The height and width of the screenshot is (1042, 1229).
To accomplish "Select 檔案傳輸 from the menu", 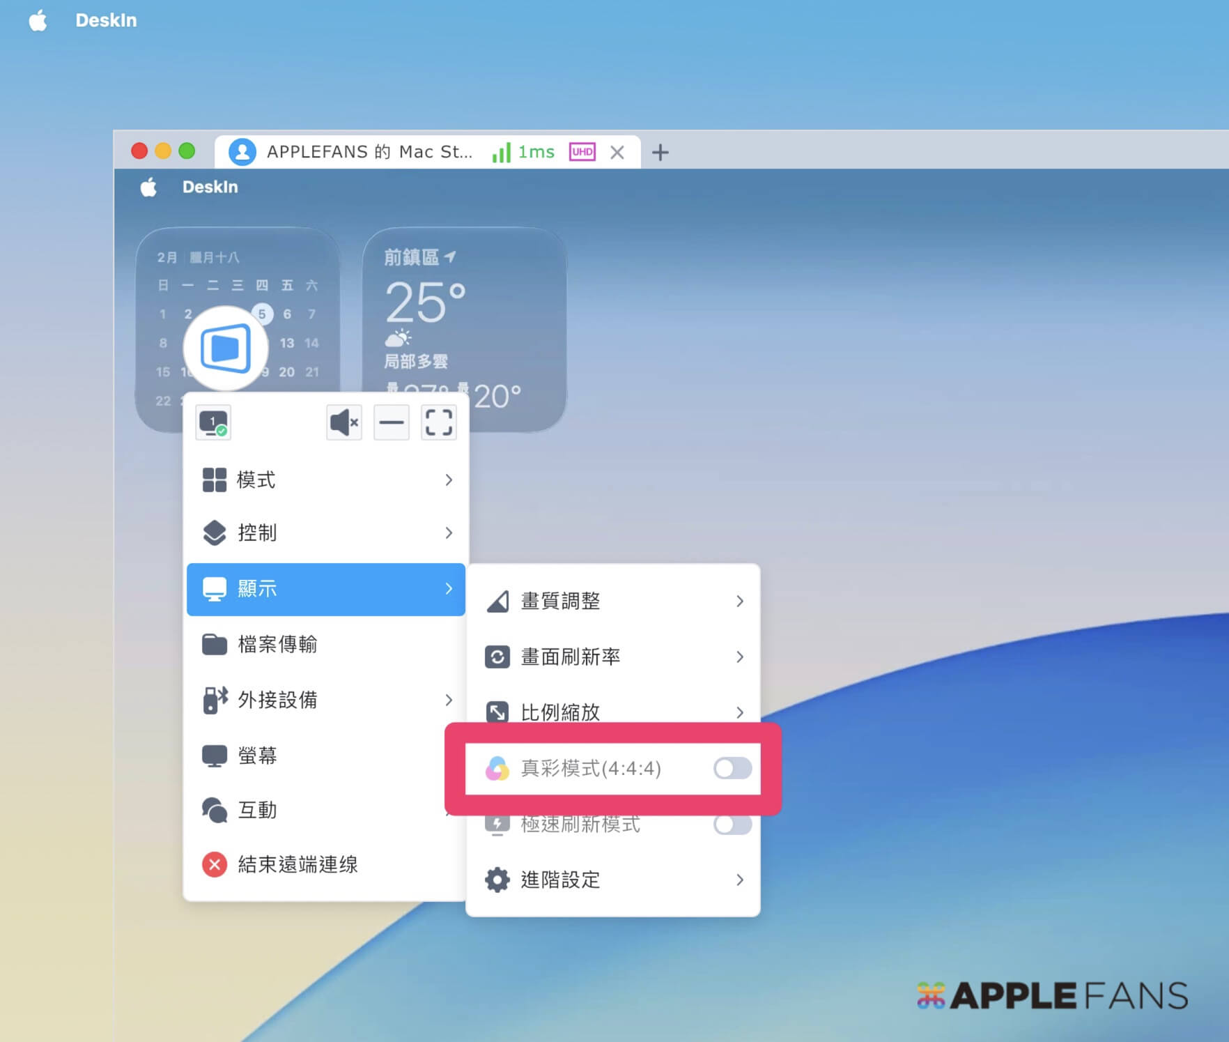I will (326, 644).
